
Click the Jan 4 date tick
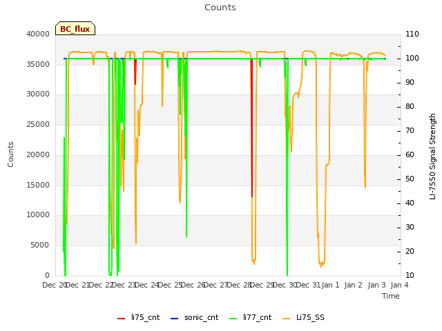coord(399,285)
